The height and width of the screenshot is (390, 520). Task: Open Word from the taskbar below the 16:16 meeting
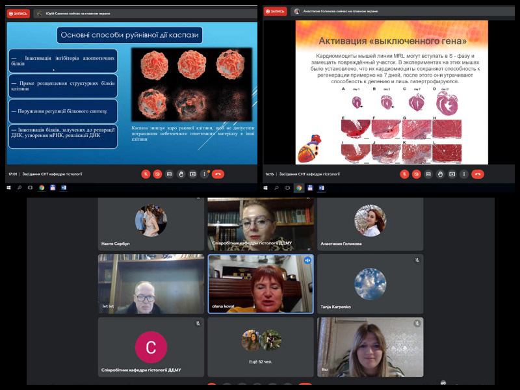point(322,188)
